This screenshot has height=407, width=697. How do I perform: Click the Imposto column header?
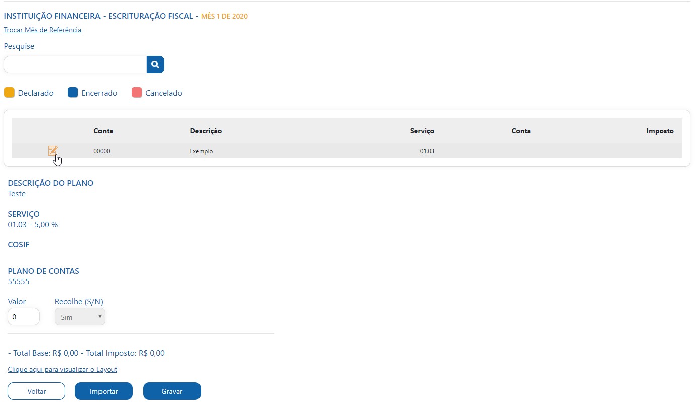pos(660,131)
